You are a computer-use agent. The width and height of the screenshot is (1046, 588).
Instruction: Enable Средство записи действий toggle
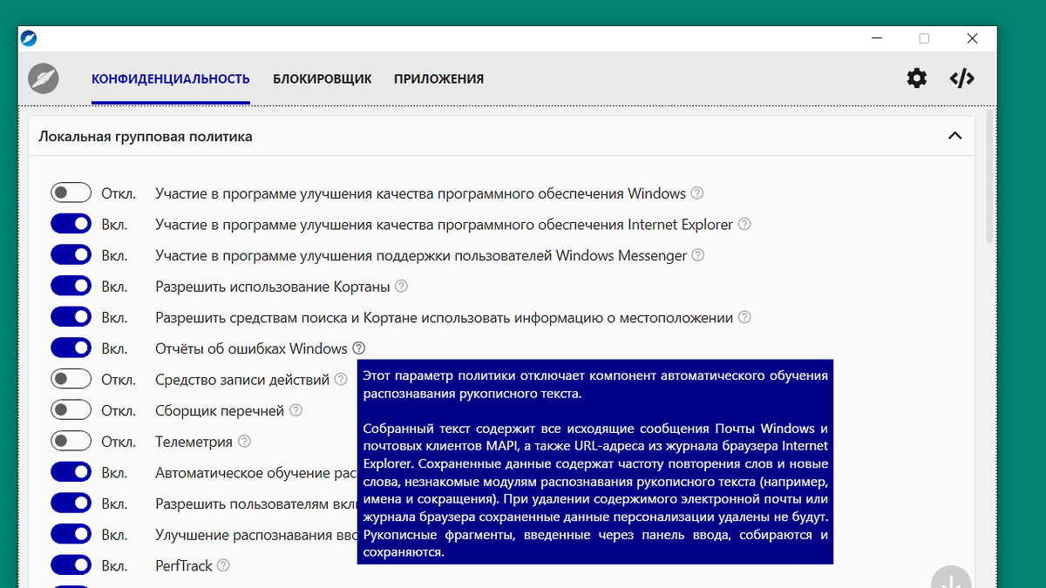[71, 380]
